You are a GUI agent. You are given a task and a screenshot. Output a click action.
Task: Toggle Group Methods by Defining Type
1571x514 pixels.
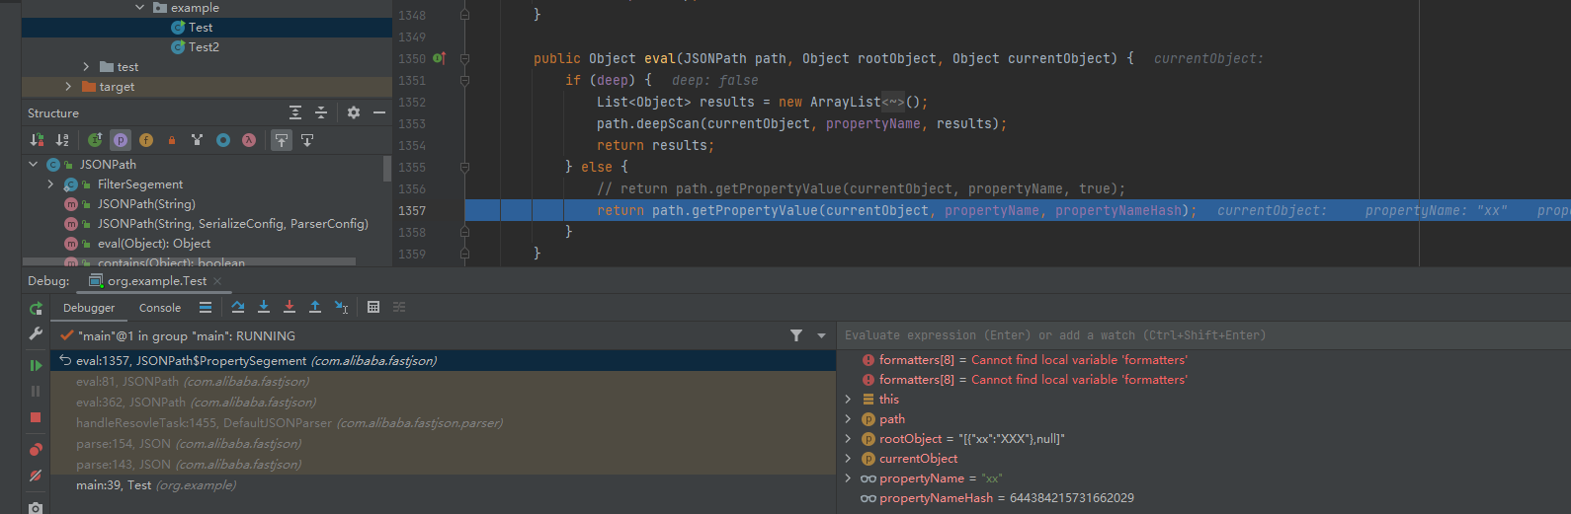[198, 140]
